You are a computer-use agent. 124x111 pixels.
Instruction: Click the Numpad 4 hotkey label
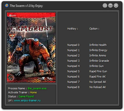[x=73, y=66]
